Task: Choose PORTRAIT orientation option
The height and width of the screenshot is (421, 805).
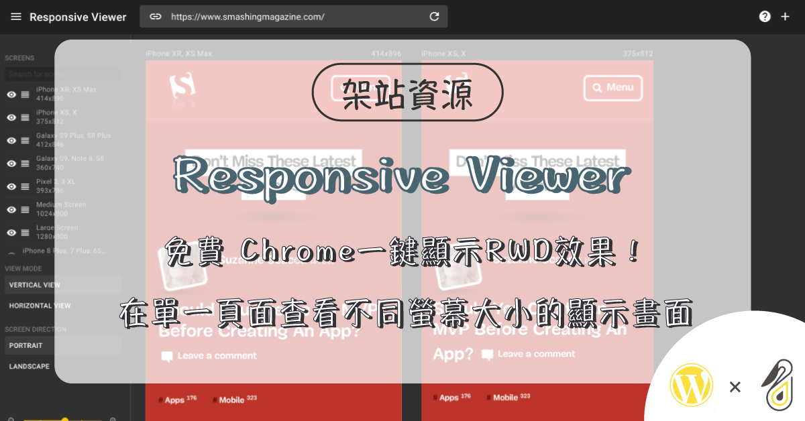Action: coord(26,345)
